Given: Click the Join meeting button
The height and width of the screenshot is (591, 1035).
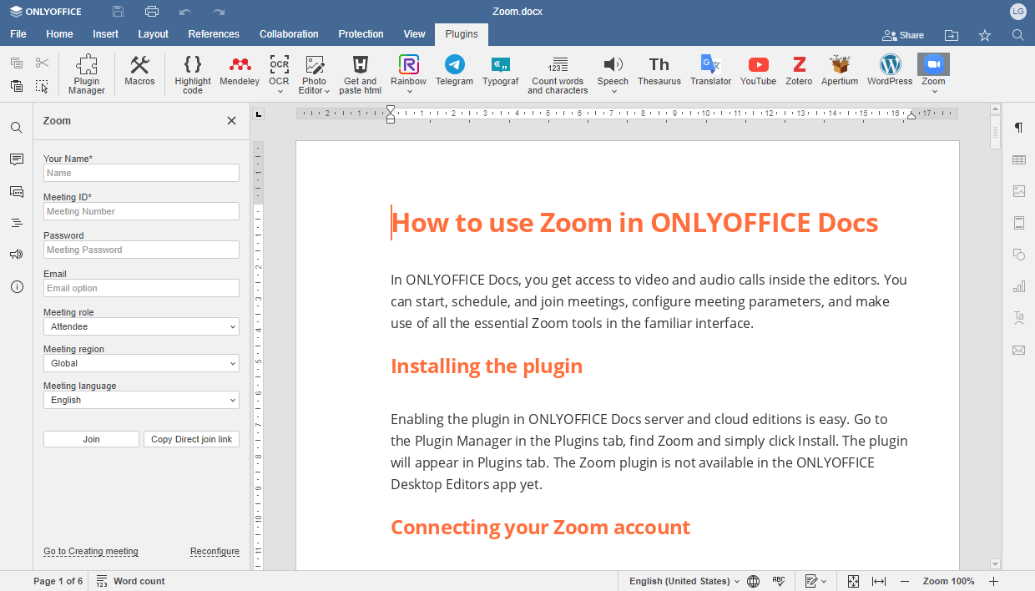Looking at the screenshot, I should [91, 439].
